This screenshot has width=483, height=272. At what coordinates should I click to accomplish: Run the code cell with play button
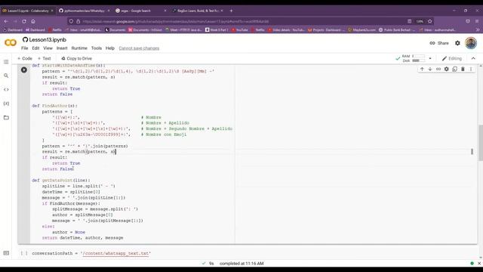[24, 70]
